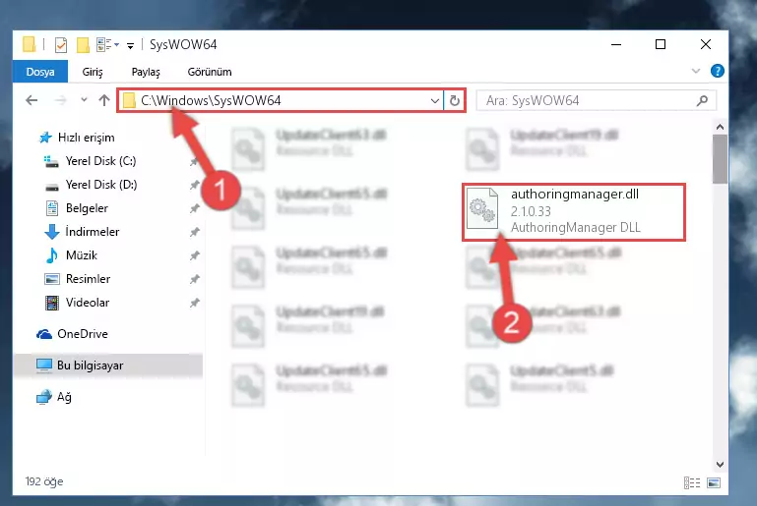The width and height of the screenshot is (757, 506).
Task: Click scrollbar down arrow in file list
Action: pos(720,465)
